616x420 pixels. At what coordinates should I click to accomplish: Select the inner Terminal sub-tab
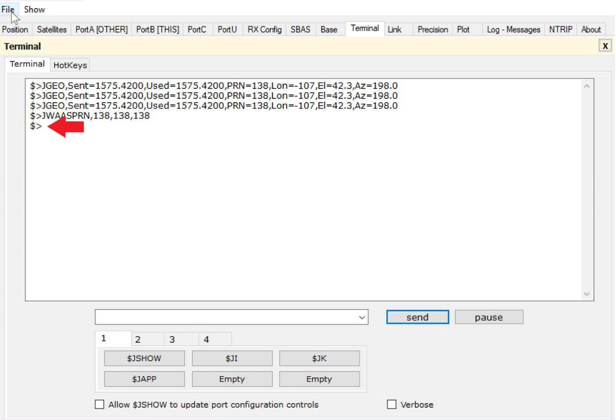(27, 64)
